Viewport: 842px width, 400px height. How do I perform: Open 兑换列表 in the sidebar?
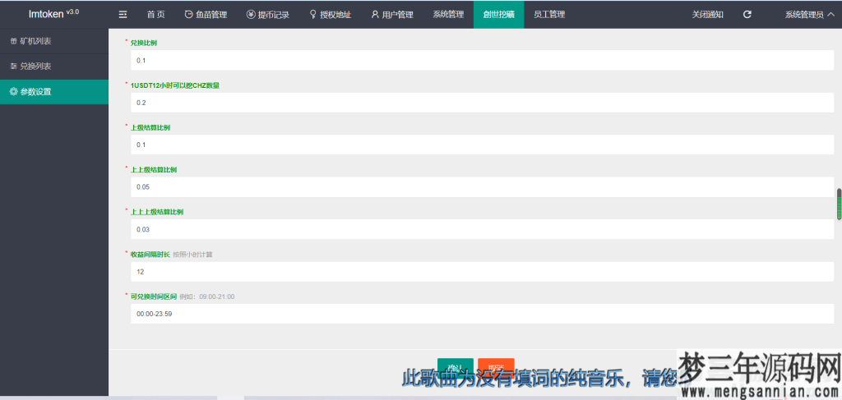click(x=54, y=67)
